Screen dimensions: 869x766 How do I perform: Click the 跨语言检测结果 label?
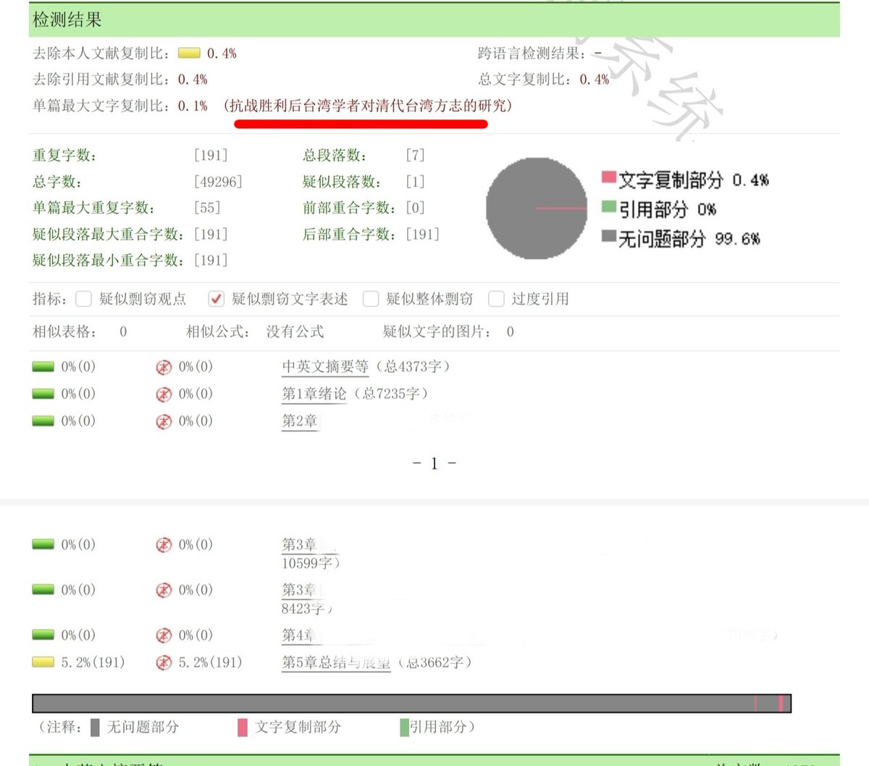coord(534,54)
